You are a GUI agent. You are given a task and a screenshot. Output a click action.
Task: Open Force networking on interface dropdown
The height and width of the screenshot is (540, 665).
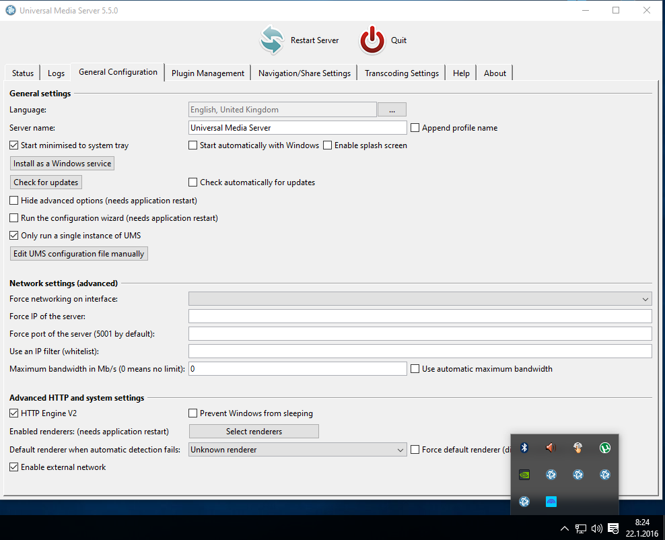pyautogui.click(x=420, y=299)
